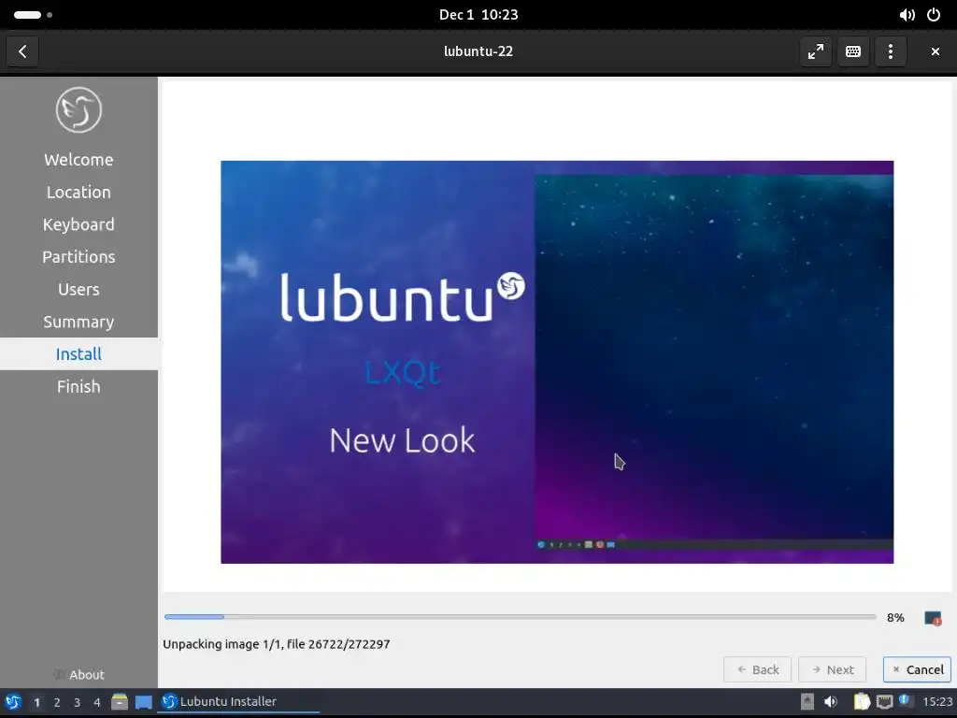Open the About link in the installer
Image resolution: width=957 pixels, height=718 pixels.
pyautogui.click(x=79, y=675)
